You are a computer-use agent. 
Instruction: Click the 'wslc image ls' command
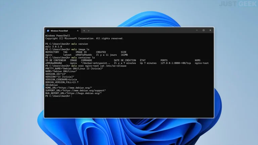click(80, 49)
